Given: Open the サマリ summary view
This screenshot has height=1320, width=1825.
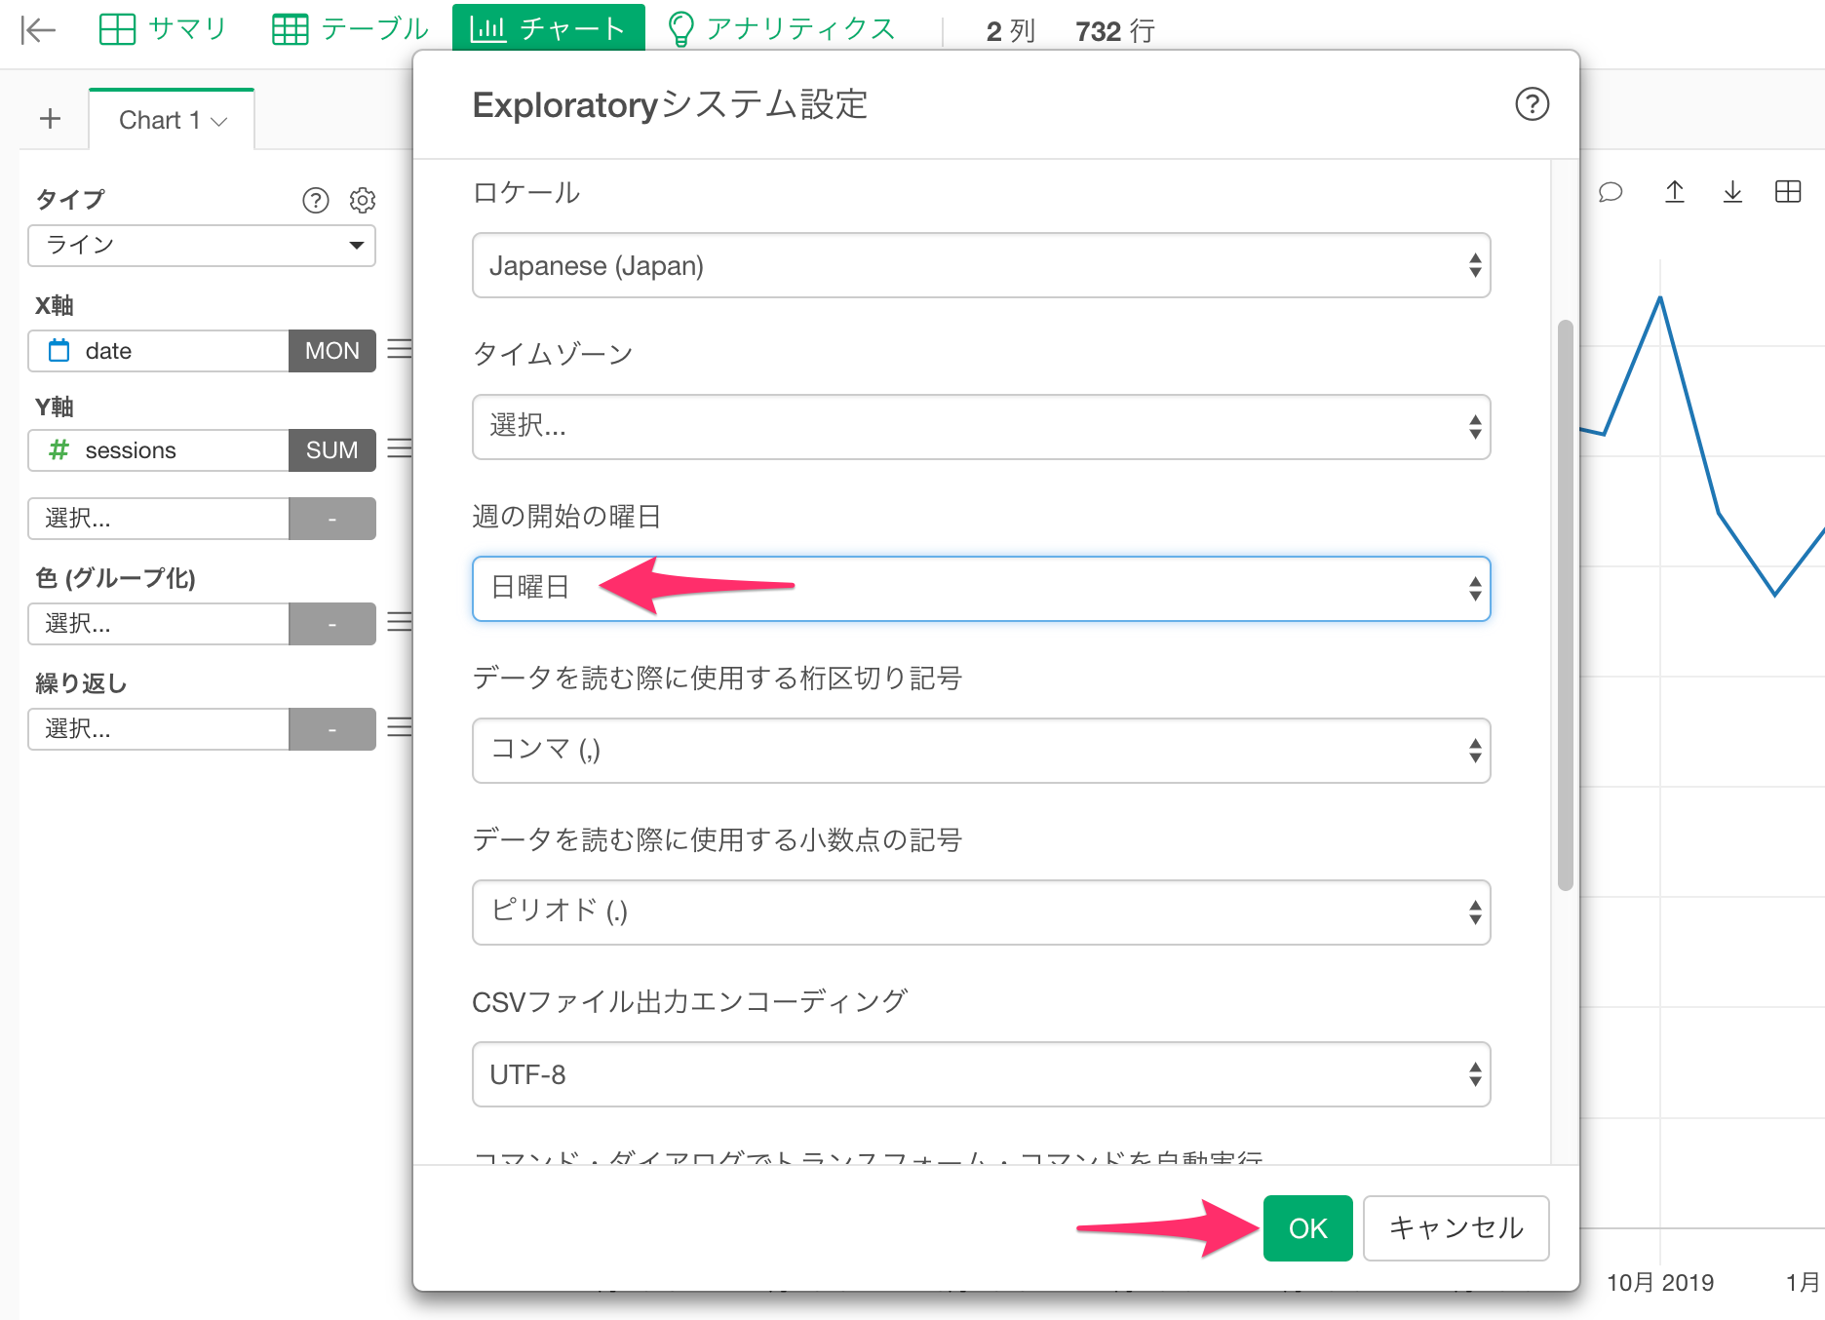Looking at the screenshot, I should pyautogui.click(x=163, y=29).
